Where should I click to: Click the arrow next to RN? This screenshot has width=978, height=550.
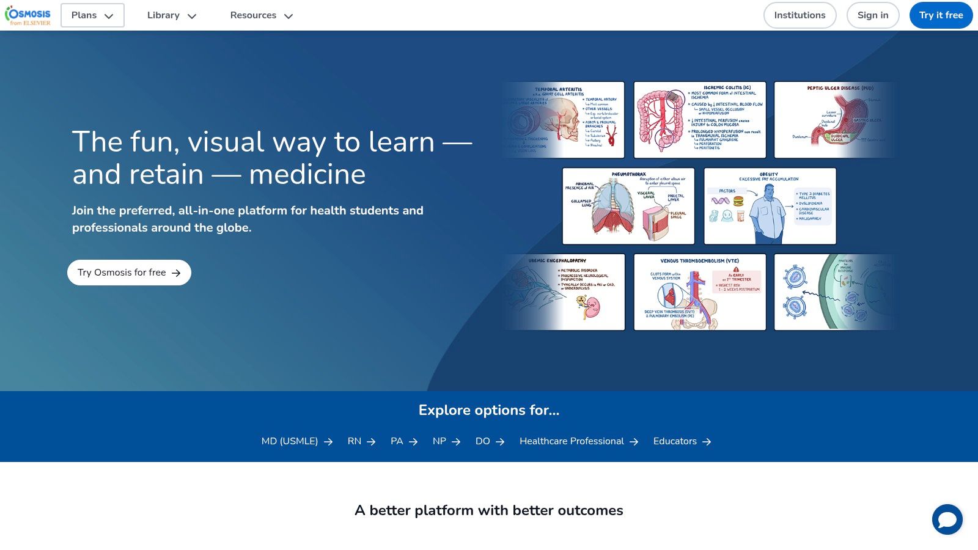pyautogui.click(x=371, y=442)
